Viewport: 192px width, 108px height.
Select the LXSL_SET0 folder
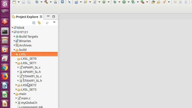click(x=27, y=59)
